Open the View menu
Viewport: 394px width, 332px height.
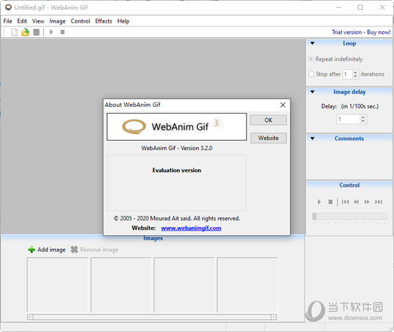[x=38, y=21]
